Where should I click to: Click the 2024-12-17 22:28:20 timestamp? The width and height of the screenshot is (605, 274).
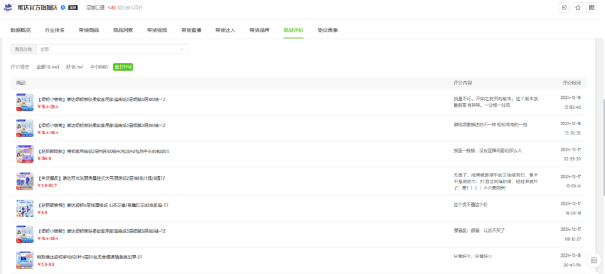[571, 155]
